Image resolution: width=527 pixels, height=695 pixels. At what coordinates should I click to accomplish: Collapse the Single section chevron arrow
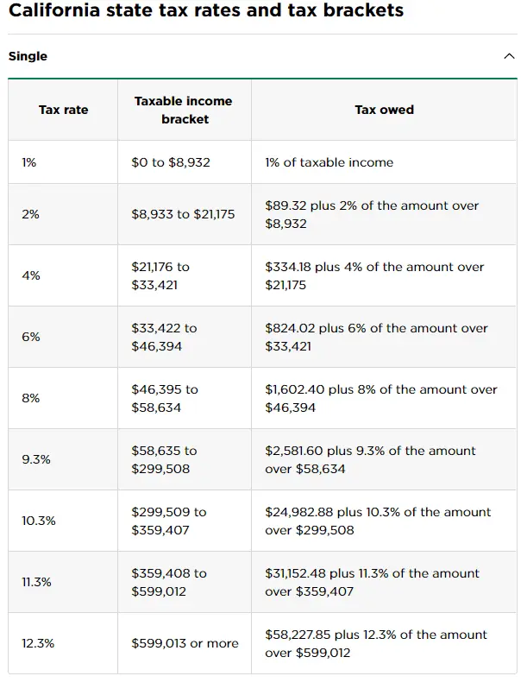coord(508,56)
